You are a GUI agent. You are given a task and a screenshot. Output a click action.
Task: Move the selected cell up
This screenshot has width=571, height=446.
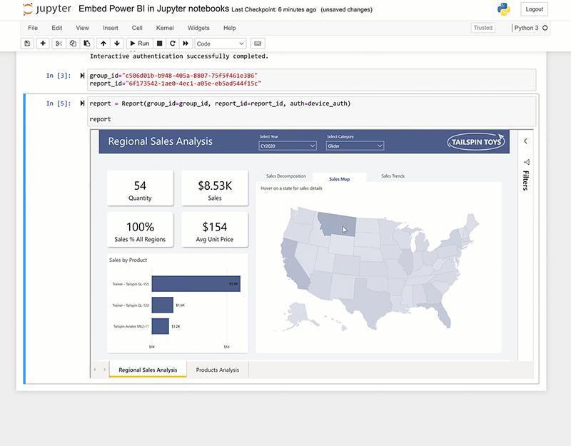[103, 44]
